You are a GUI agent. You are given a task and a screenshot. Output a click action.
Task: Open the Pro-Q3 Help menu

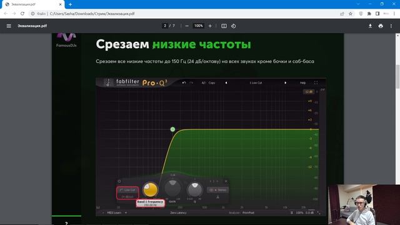pyautogui.click(x=302, y=82)
